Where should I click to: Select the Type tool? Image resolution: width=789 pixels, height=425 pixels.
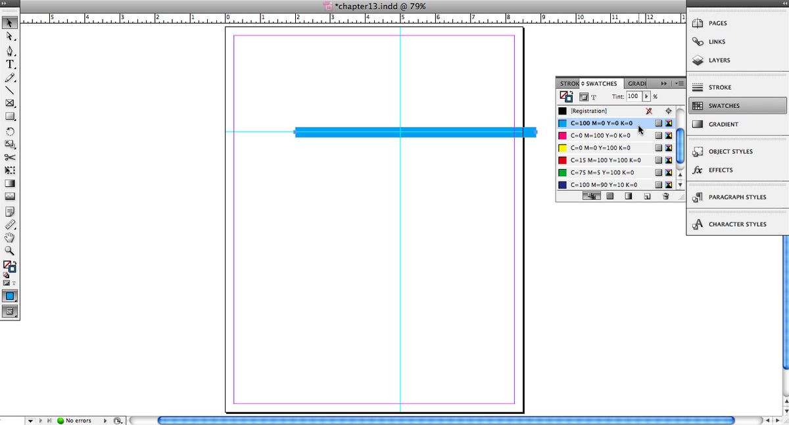[10, 64]
